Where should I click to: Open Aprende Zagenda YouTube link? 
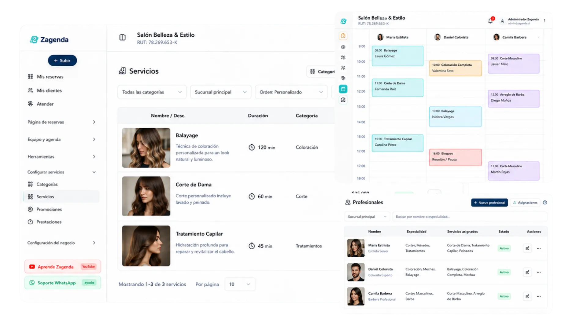click(x=63, y=267)
